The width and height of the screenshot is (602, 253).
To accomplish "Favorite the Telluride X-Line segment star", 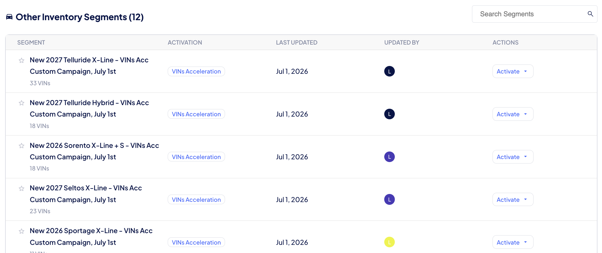I will pos(21,61).
